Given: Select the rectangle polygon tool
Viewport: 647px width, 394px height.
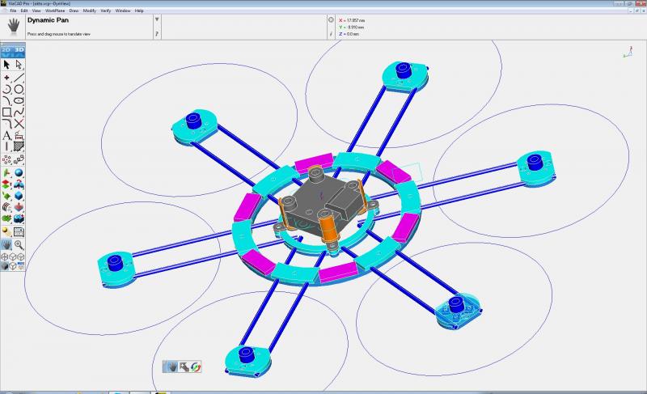Looking at the screenshot, I should 6,112.
